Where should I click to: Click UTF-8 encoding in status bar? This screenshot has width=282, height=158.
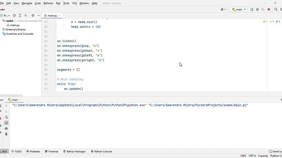click(x=252, y=156)
